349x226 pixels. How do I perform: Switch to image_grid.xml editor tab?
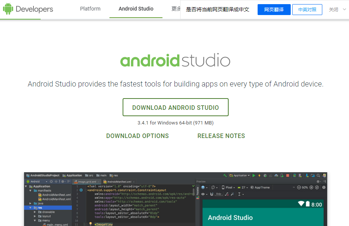[x=87, y=182]
